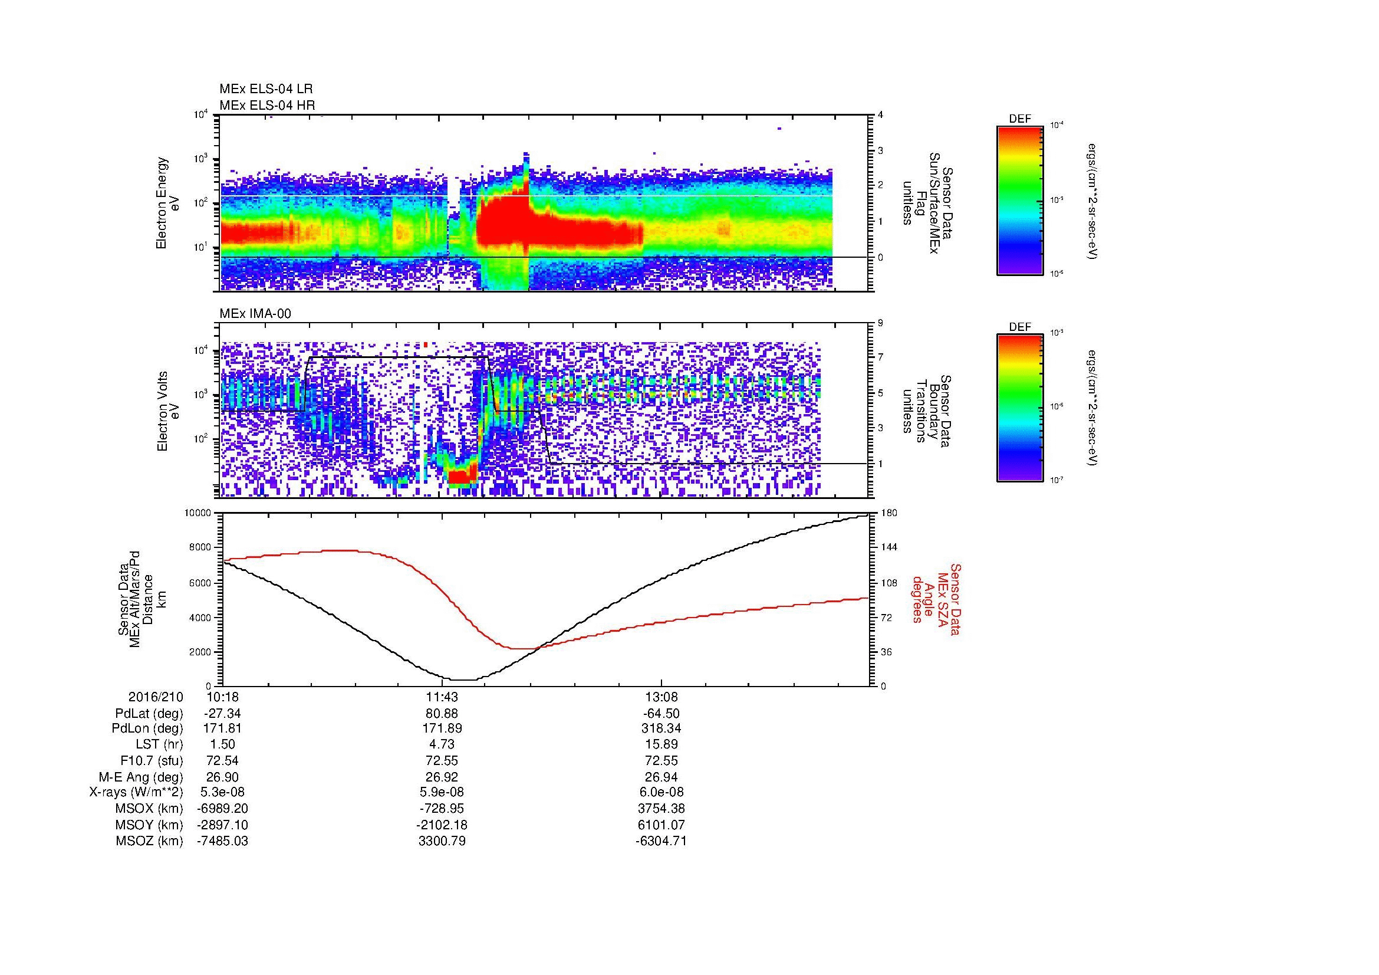The height and width of the screenshot is (975, 1379).
Task: Click the red 'MEx SZA Angle degrees' axis label
Action: tap(936, 599)
